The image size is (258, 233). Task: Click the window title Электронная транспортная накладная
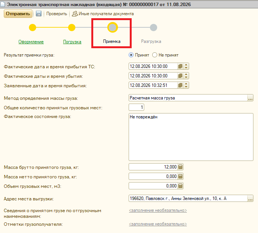coord(99,5)
